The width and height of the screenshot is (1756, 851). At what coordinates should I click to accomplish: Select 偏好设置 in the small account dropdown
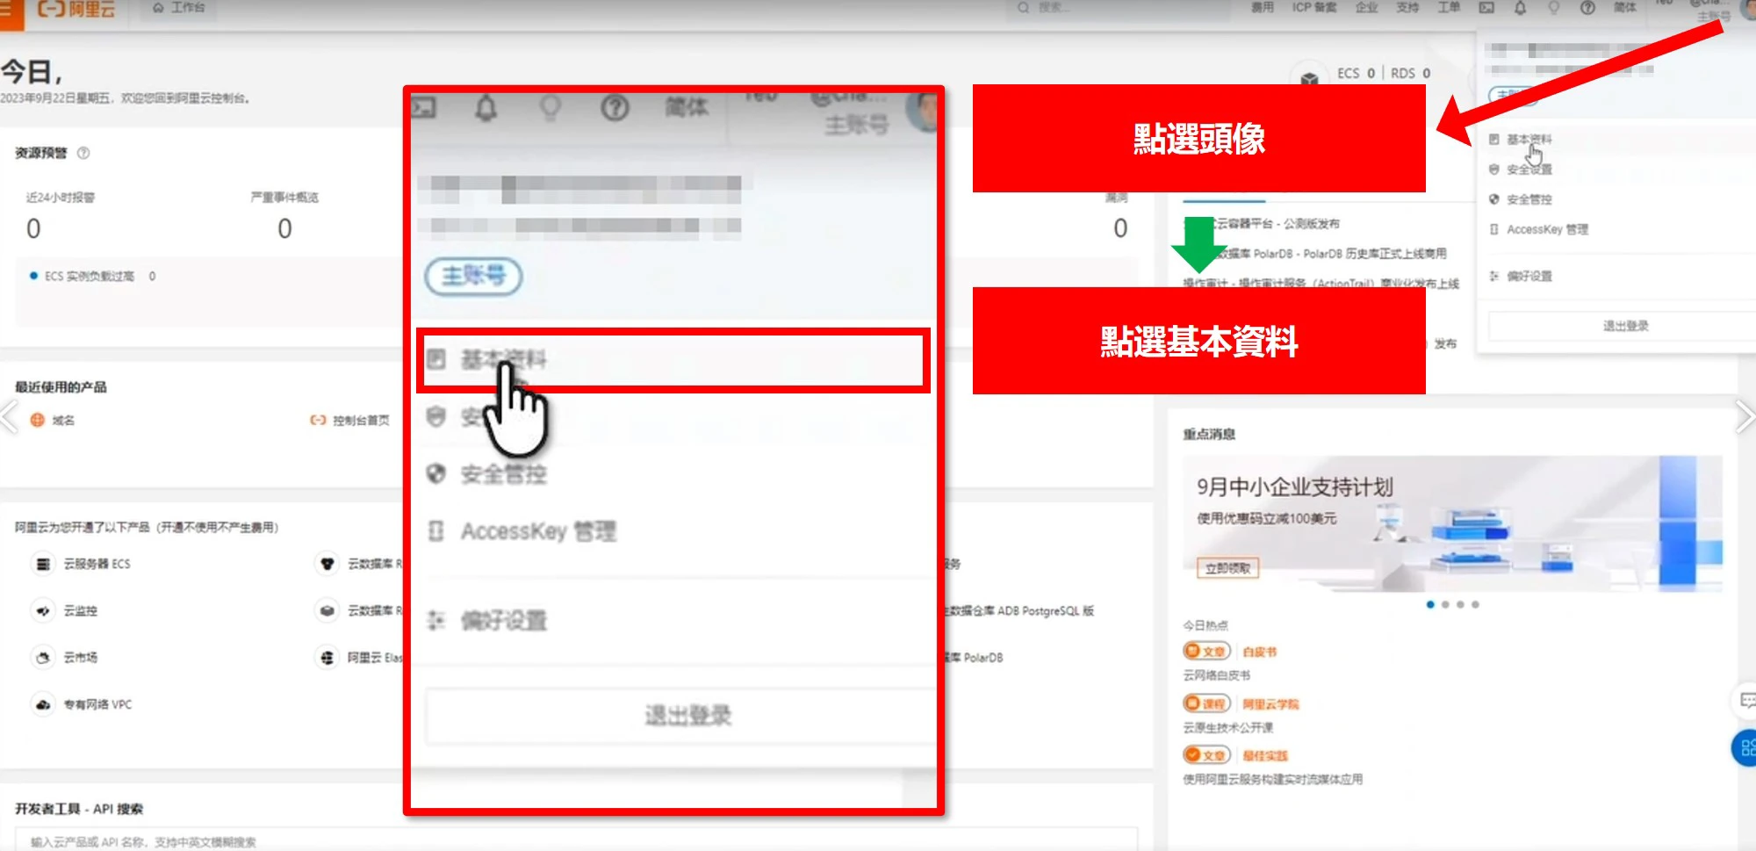[1529, 276]
